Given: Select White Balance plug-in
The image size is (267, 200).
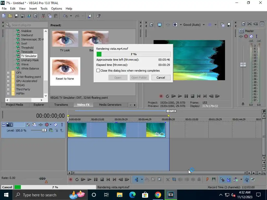Looking at the screenshot, I should coord(30,68).
